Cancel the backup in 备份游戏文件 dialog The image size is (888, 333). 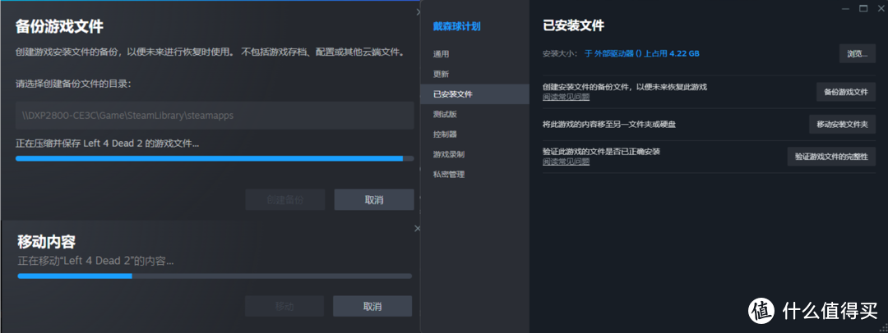(374, 199)
